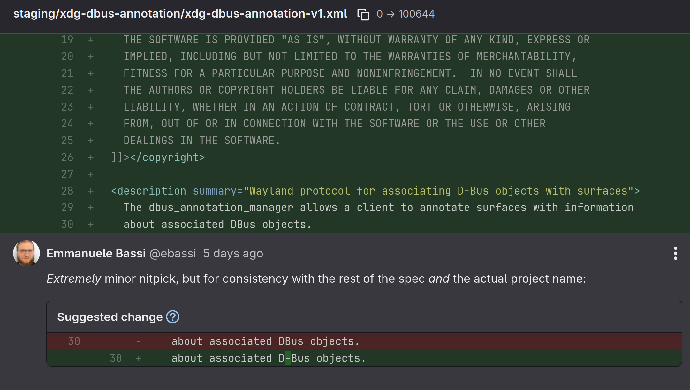Click the plus marker on line 26
Image resolution: width=690 pixels, height=390 pixels.
[91, 157]
